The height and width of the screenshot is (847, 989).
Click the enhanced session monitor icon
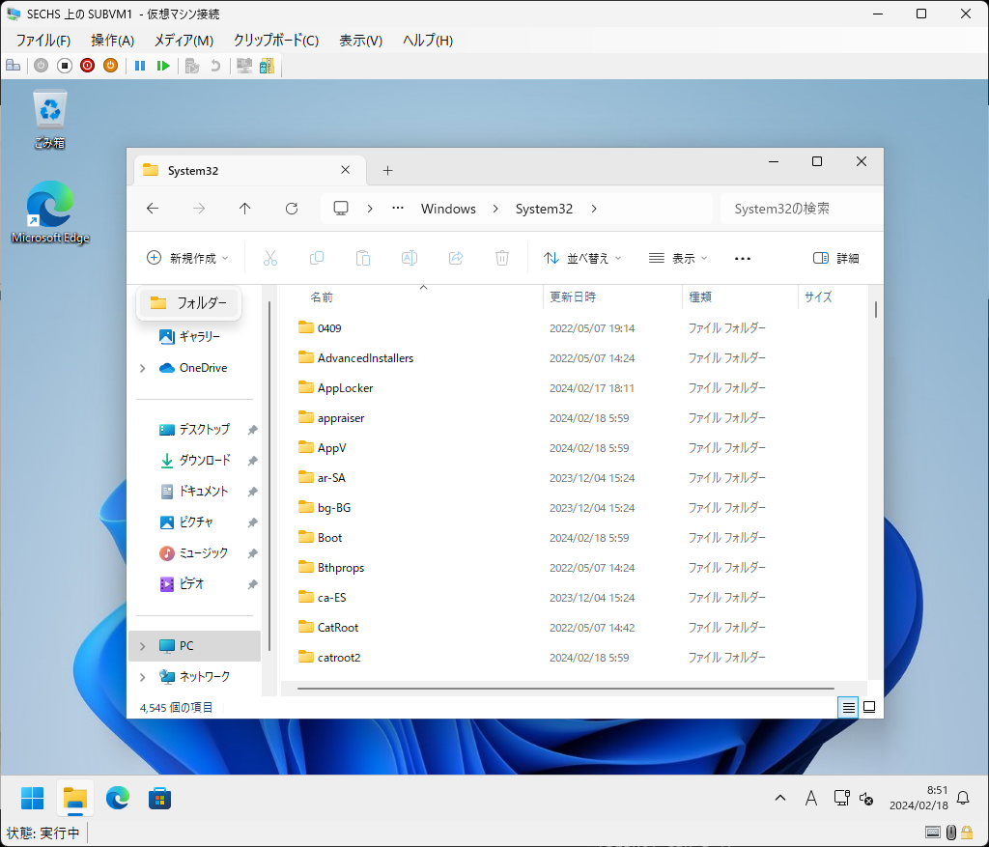tap(244, 66)
